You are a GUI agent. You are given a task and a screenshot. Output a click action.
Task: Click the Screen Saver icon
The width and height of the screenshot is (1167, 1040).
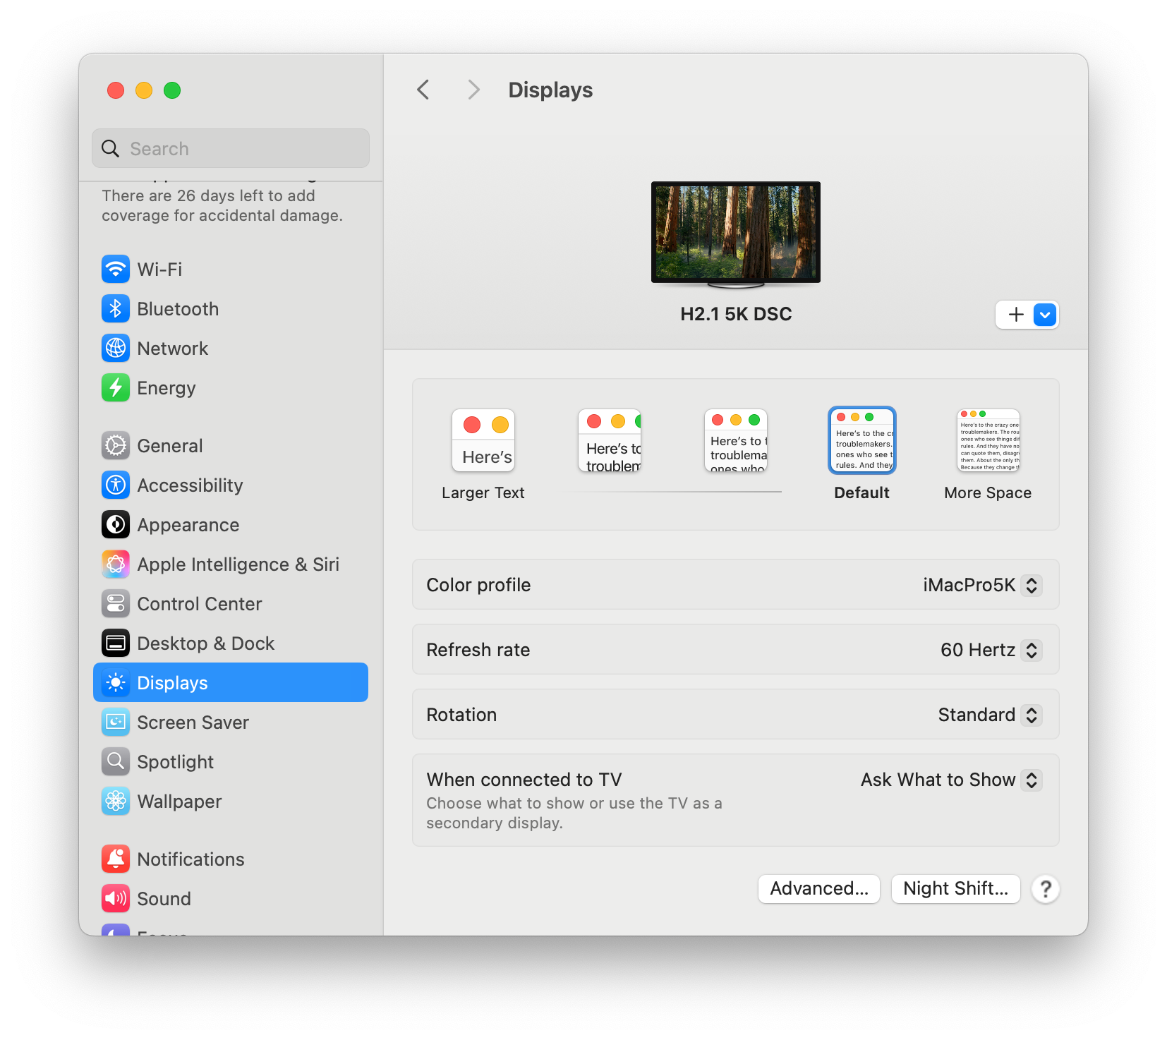click(116, 722)
